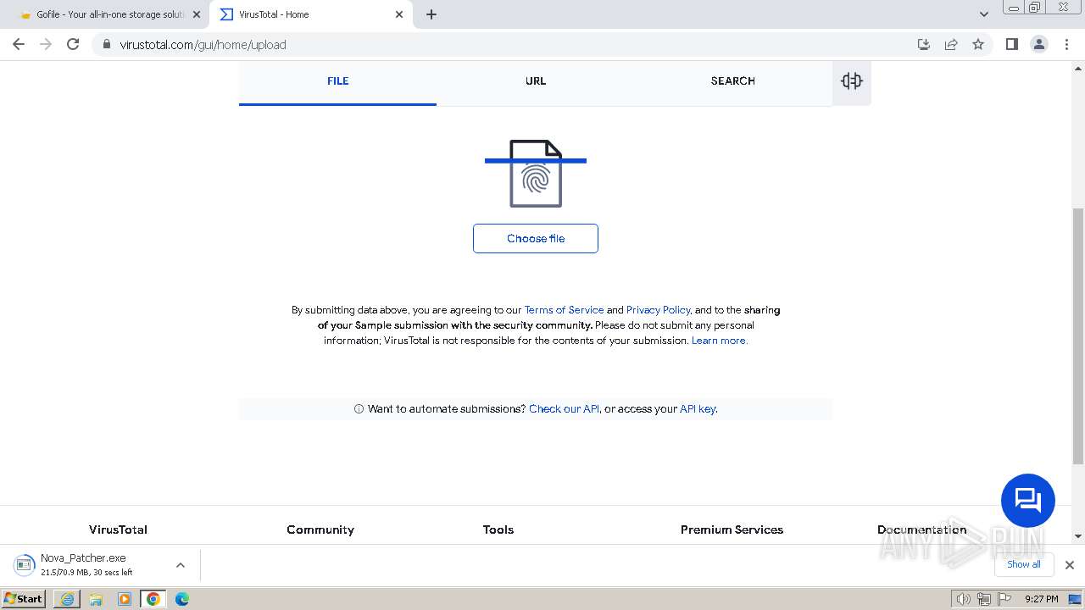Select the VirusTotal - Home tab
The width and height of the screenshot is (1085, 610).
312,14
